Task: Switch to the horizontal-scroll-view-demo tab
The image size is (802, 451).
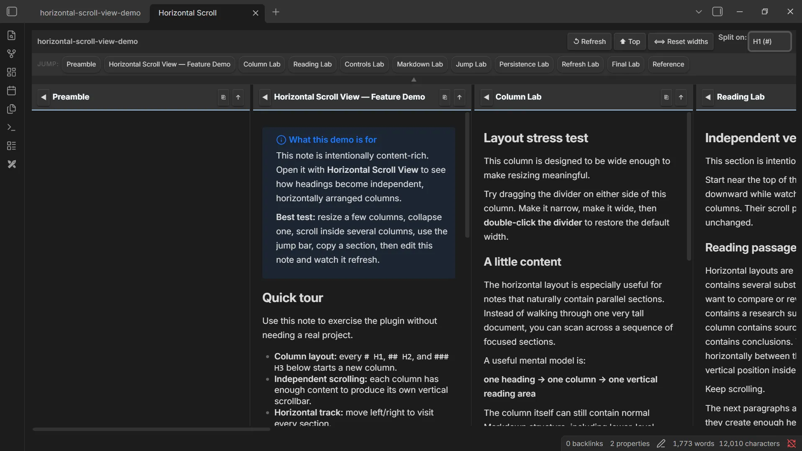Action: [90, 13]
